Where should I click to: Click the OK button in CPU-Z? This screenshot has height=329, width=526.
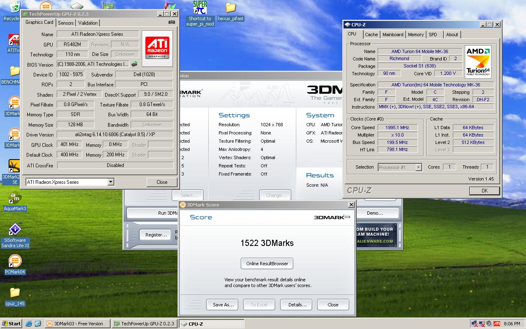click(484, 190)
